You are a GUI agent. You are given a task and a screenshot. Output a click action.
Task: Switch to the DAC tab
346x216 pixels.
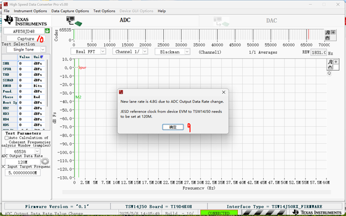271,20
